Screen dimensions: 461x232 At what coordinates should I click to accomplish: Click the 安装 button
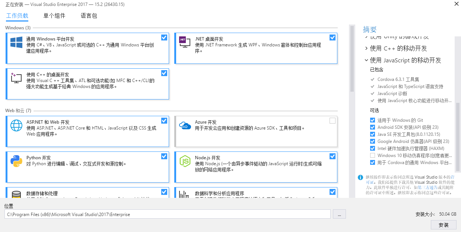(443, 225)
